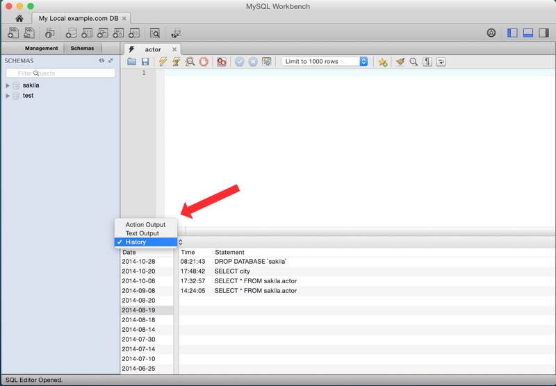Click the red stop execution icon
Viewport: 556px width, 386px height.
[x=204, y=62]
